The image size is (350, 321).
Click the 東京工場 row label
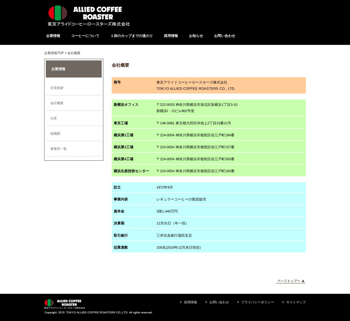point(121,123)
